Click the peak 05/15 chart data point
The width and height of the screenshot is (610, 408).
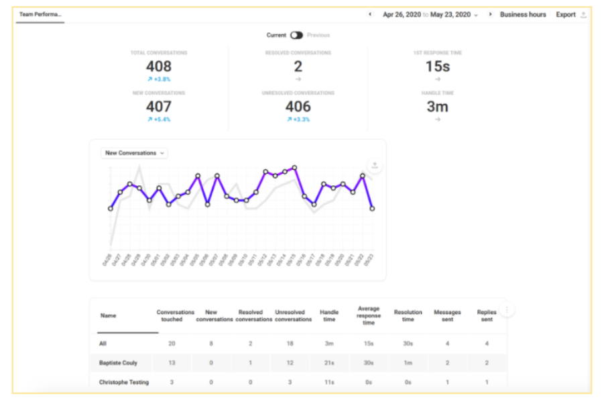click(294, 168)
